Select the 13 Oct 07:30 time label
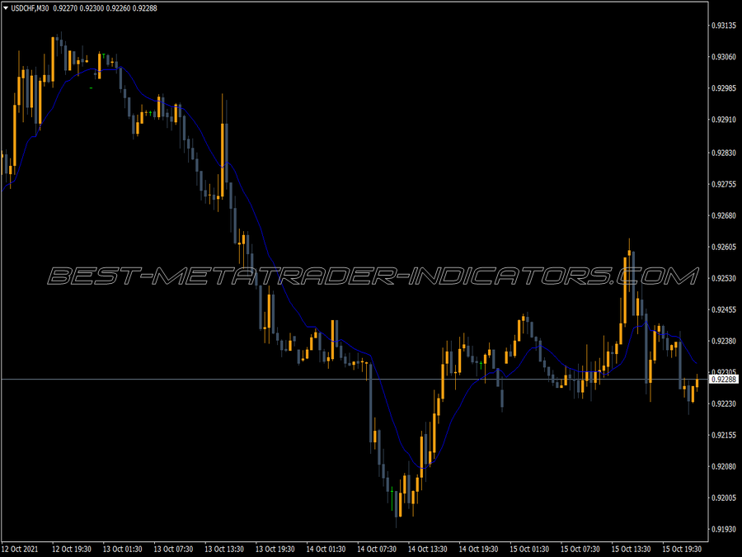 [x=173, y=549]
